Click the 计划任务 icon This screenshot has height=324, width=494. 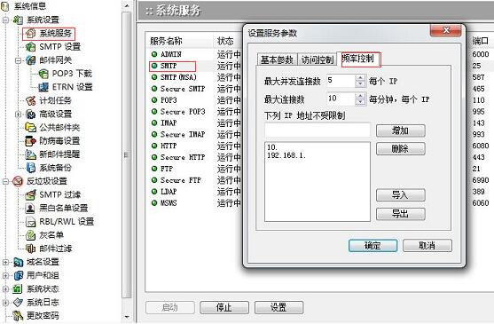pos(30,100)
